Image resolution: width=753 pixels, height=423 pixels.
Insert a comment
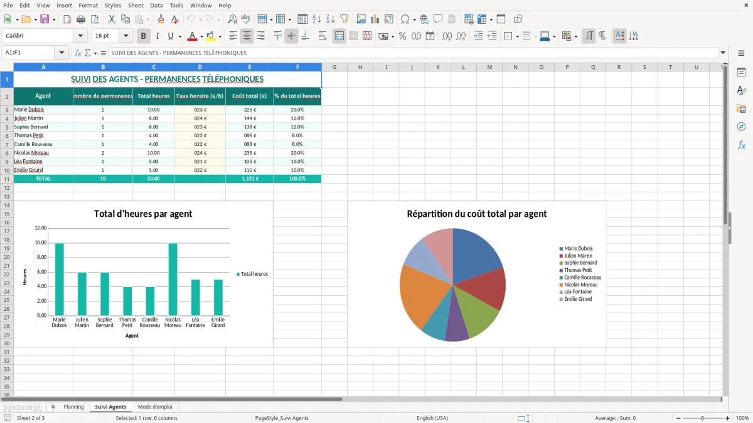[x=438, y=19]
